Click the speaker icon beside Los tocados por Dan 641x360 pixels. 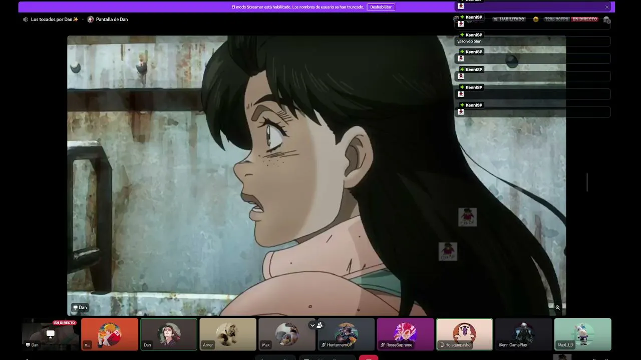(x=26, y=19)
